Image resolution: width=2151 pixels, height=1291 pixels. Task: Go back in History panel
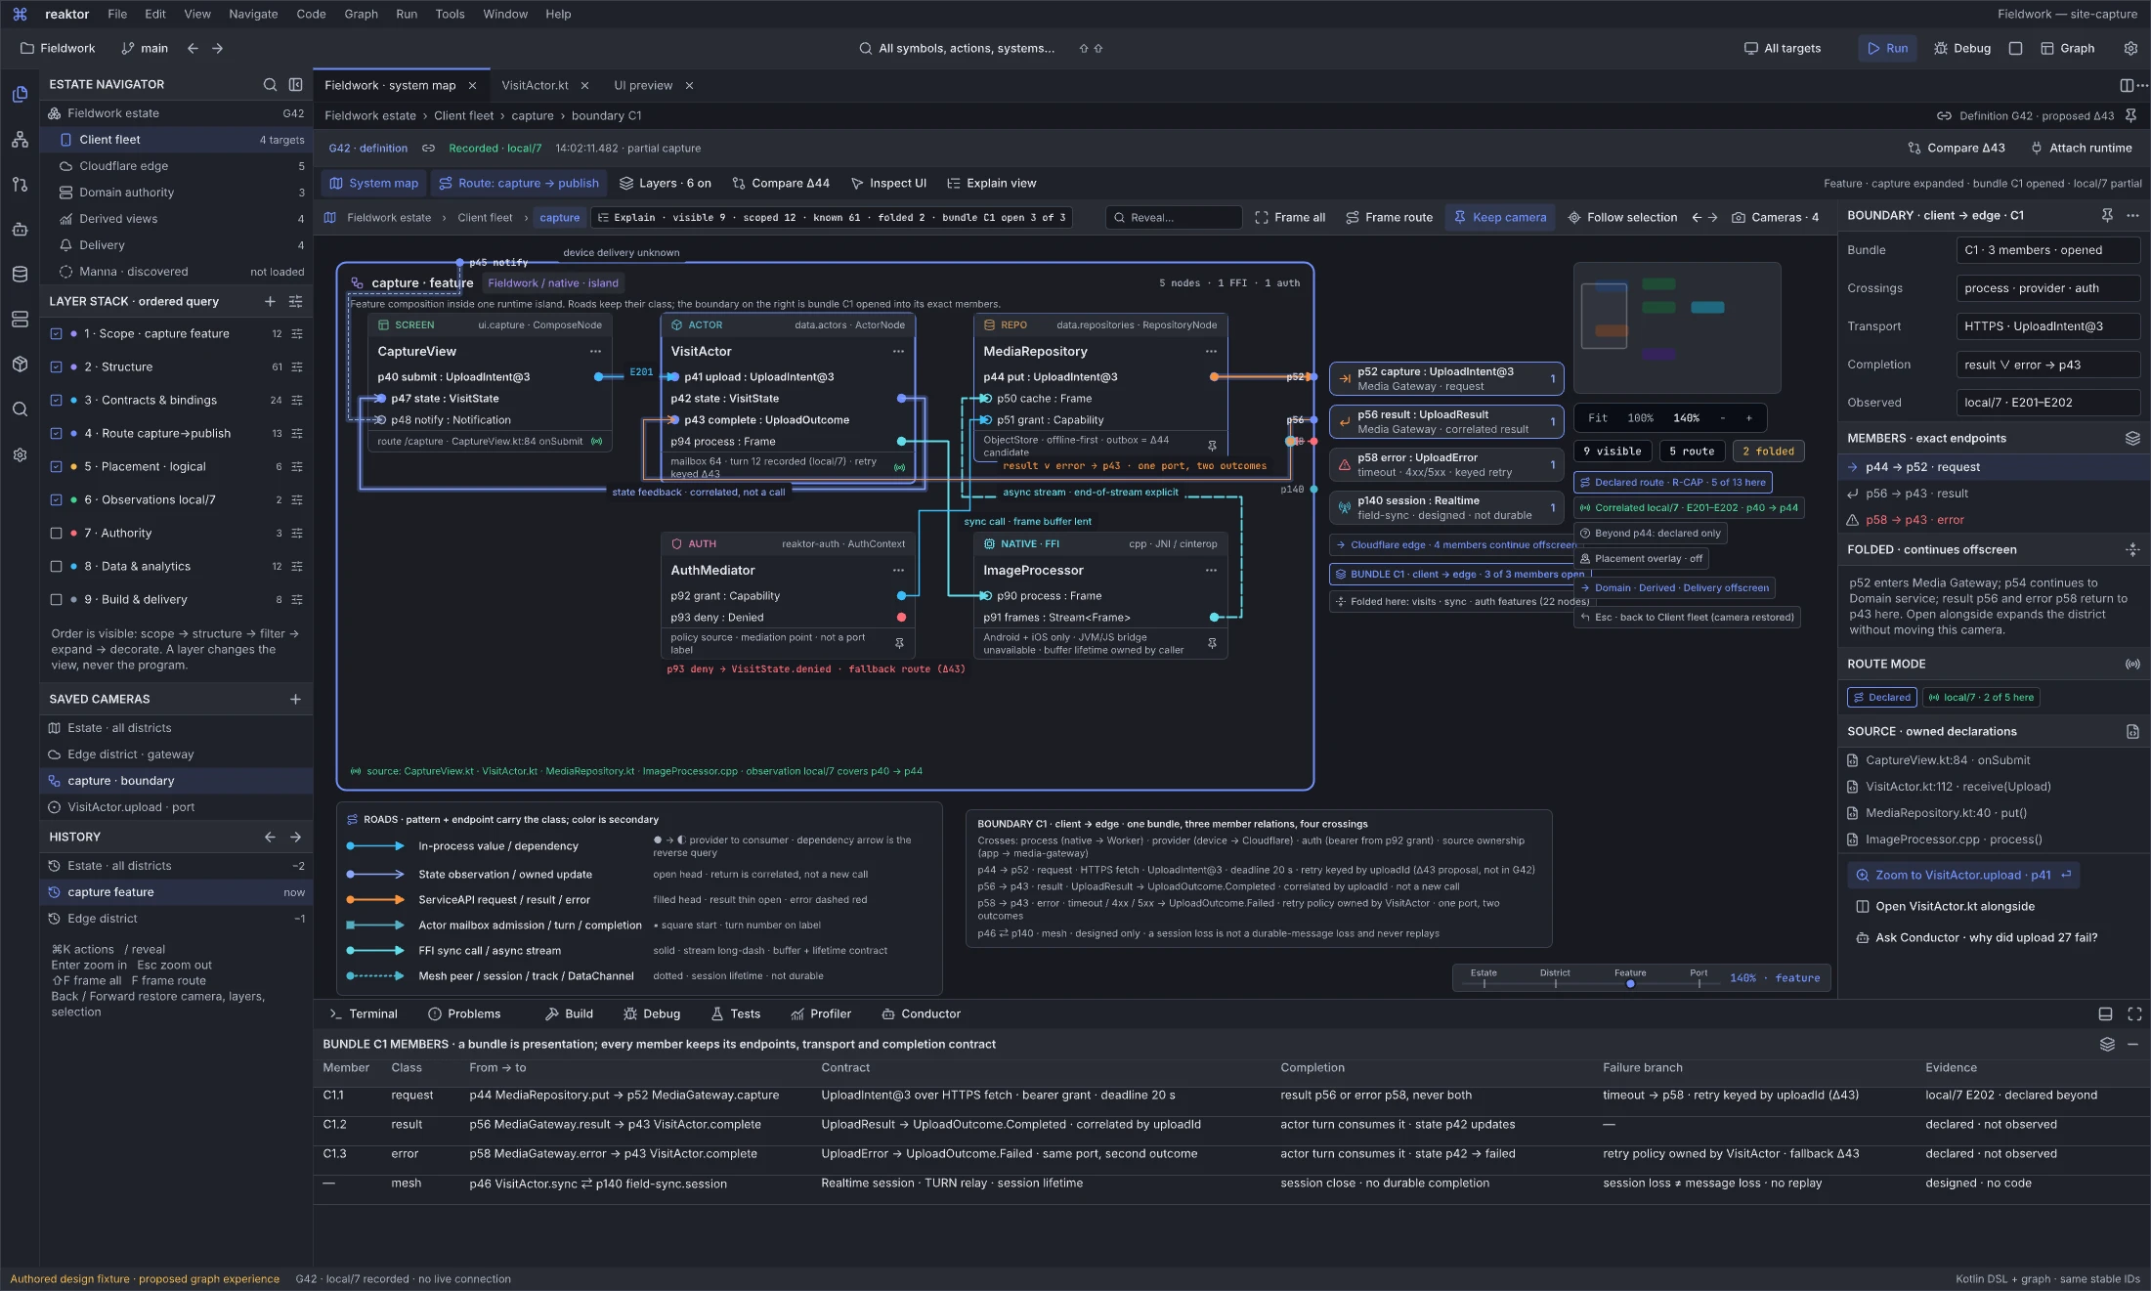[270, 837]
